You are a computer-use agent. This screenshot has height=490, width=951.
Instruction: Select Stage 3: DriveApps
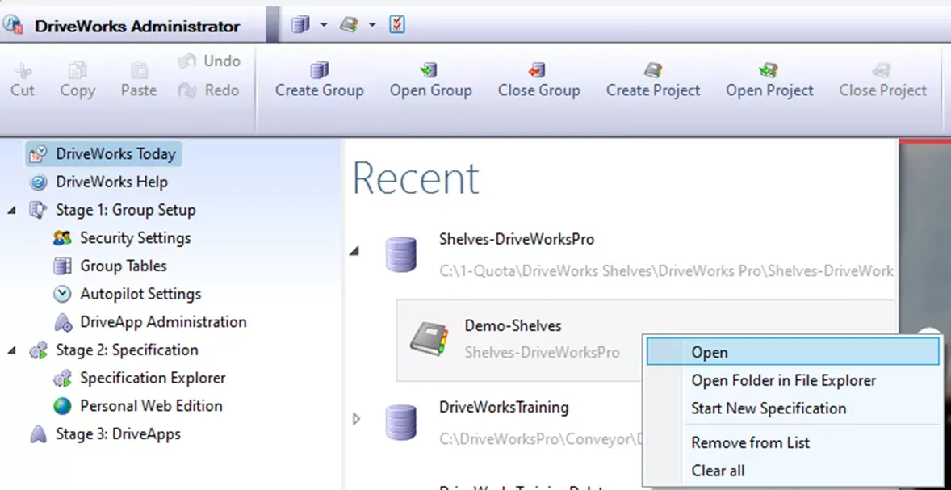(x=118, y=434)
